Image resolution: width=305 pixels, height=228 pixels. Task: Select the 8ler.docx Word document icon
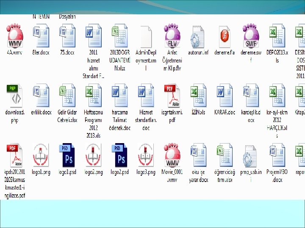41,36
